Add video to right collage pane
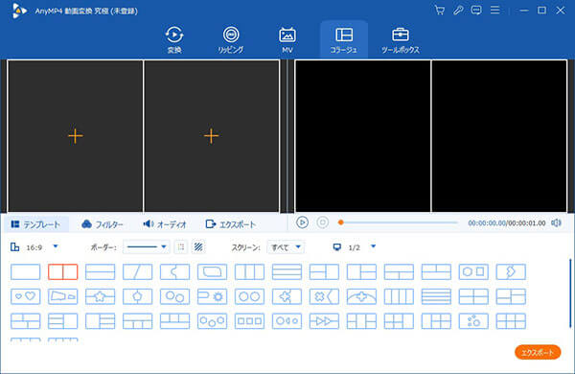This screenshot has height=374, width=575. pos(211,136)
